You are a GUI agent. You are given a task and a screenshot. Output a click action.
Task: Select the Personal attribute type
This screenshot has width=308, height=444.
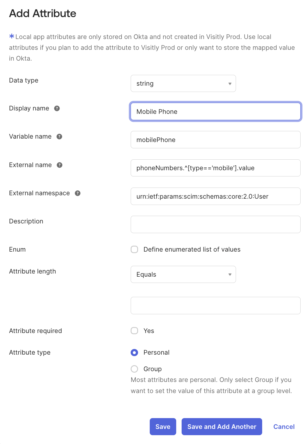pos(134,353)
